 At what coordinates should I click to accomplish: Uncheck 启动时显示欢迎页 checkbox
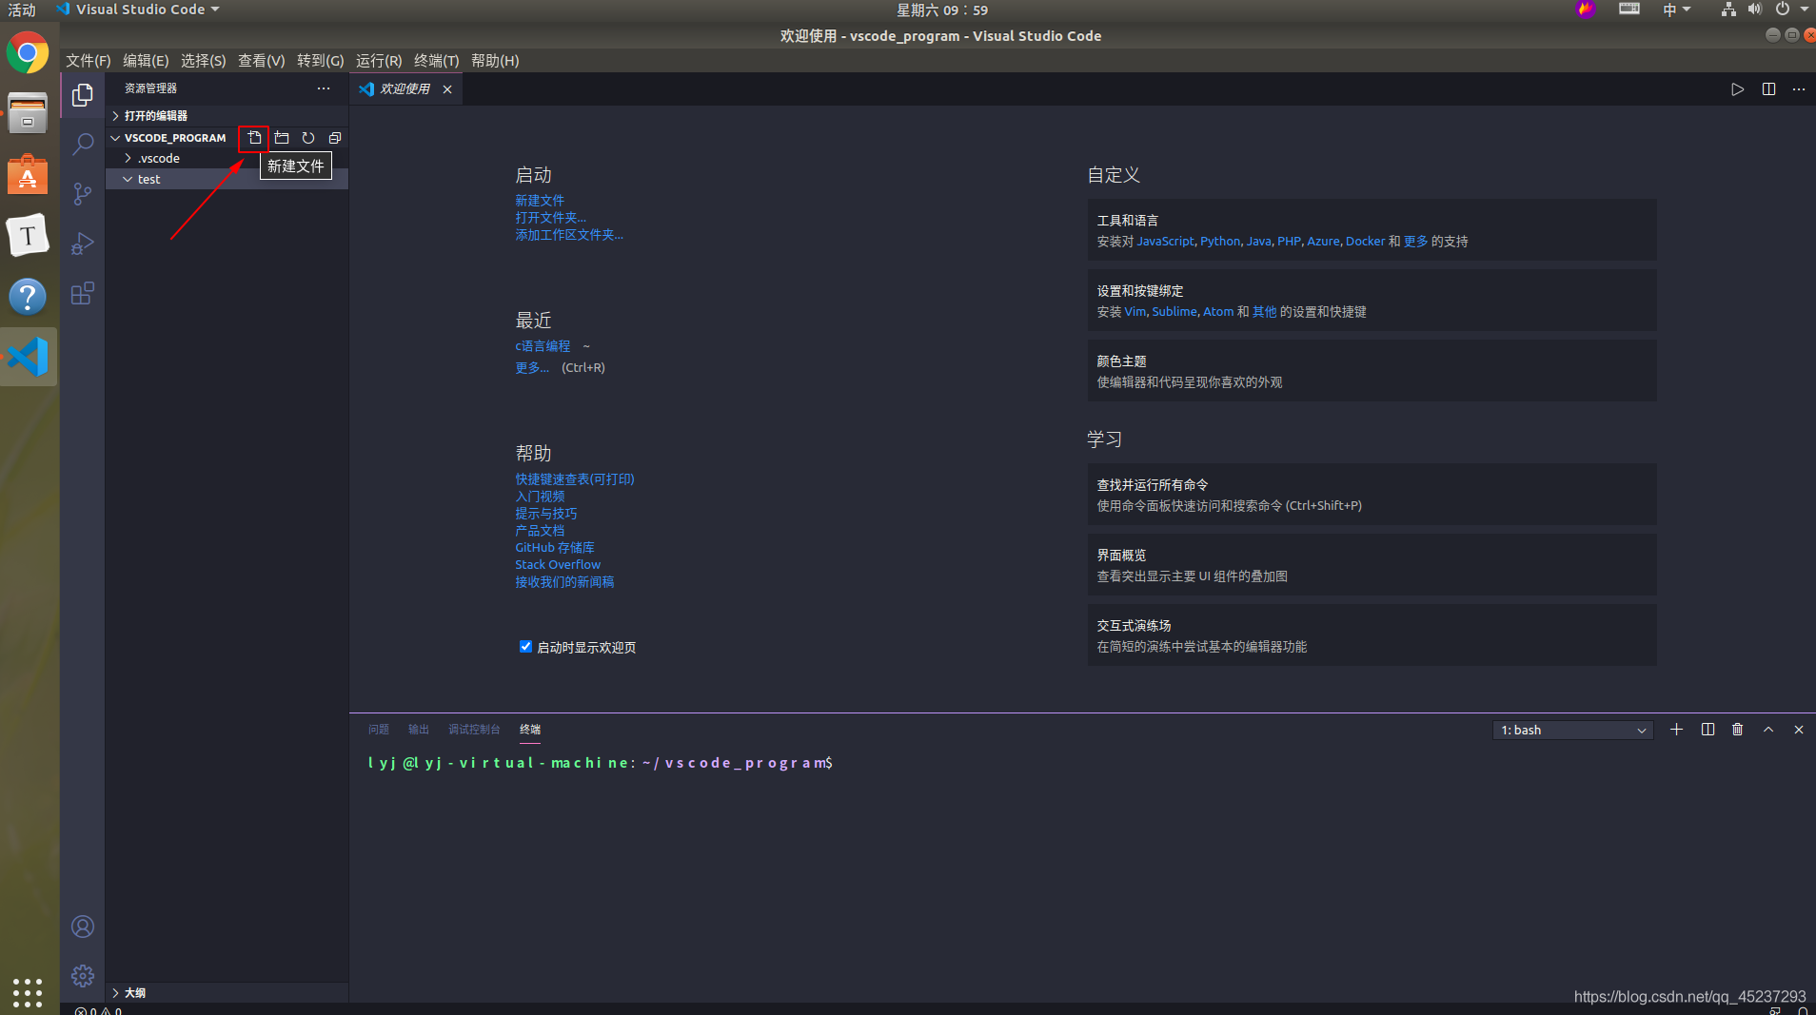pos(525,647)
